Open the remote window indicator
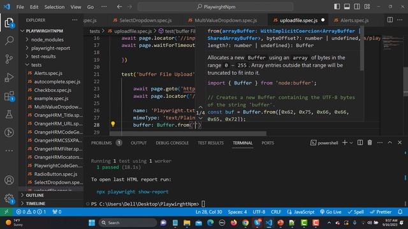 point(6,212)
